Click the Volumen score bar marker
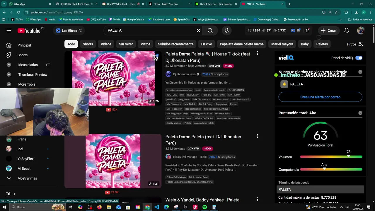375x211 pixels. (348, 156)
